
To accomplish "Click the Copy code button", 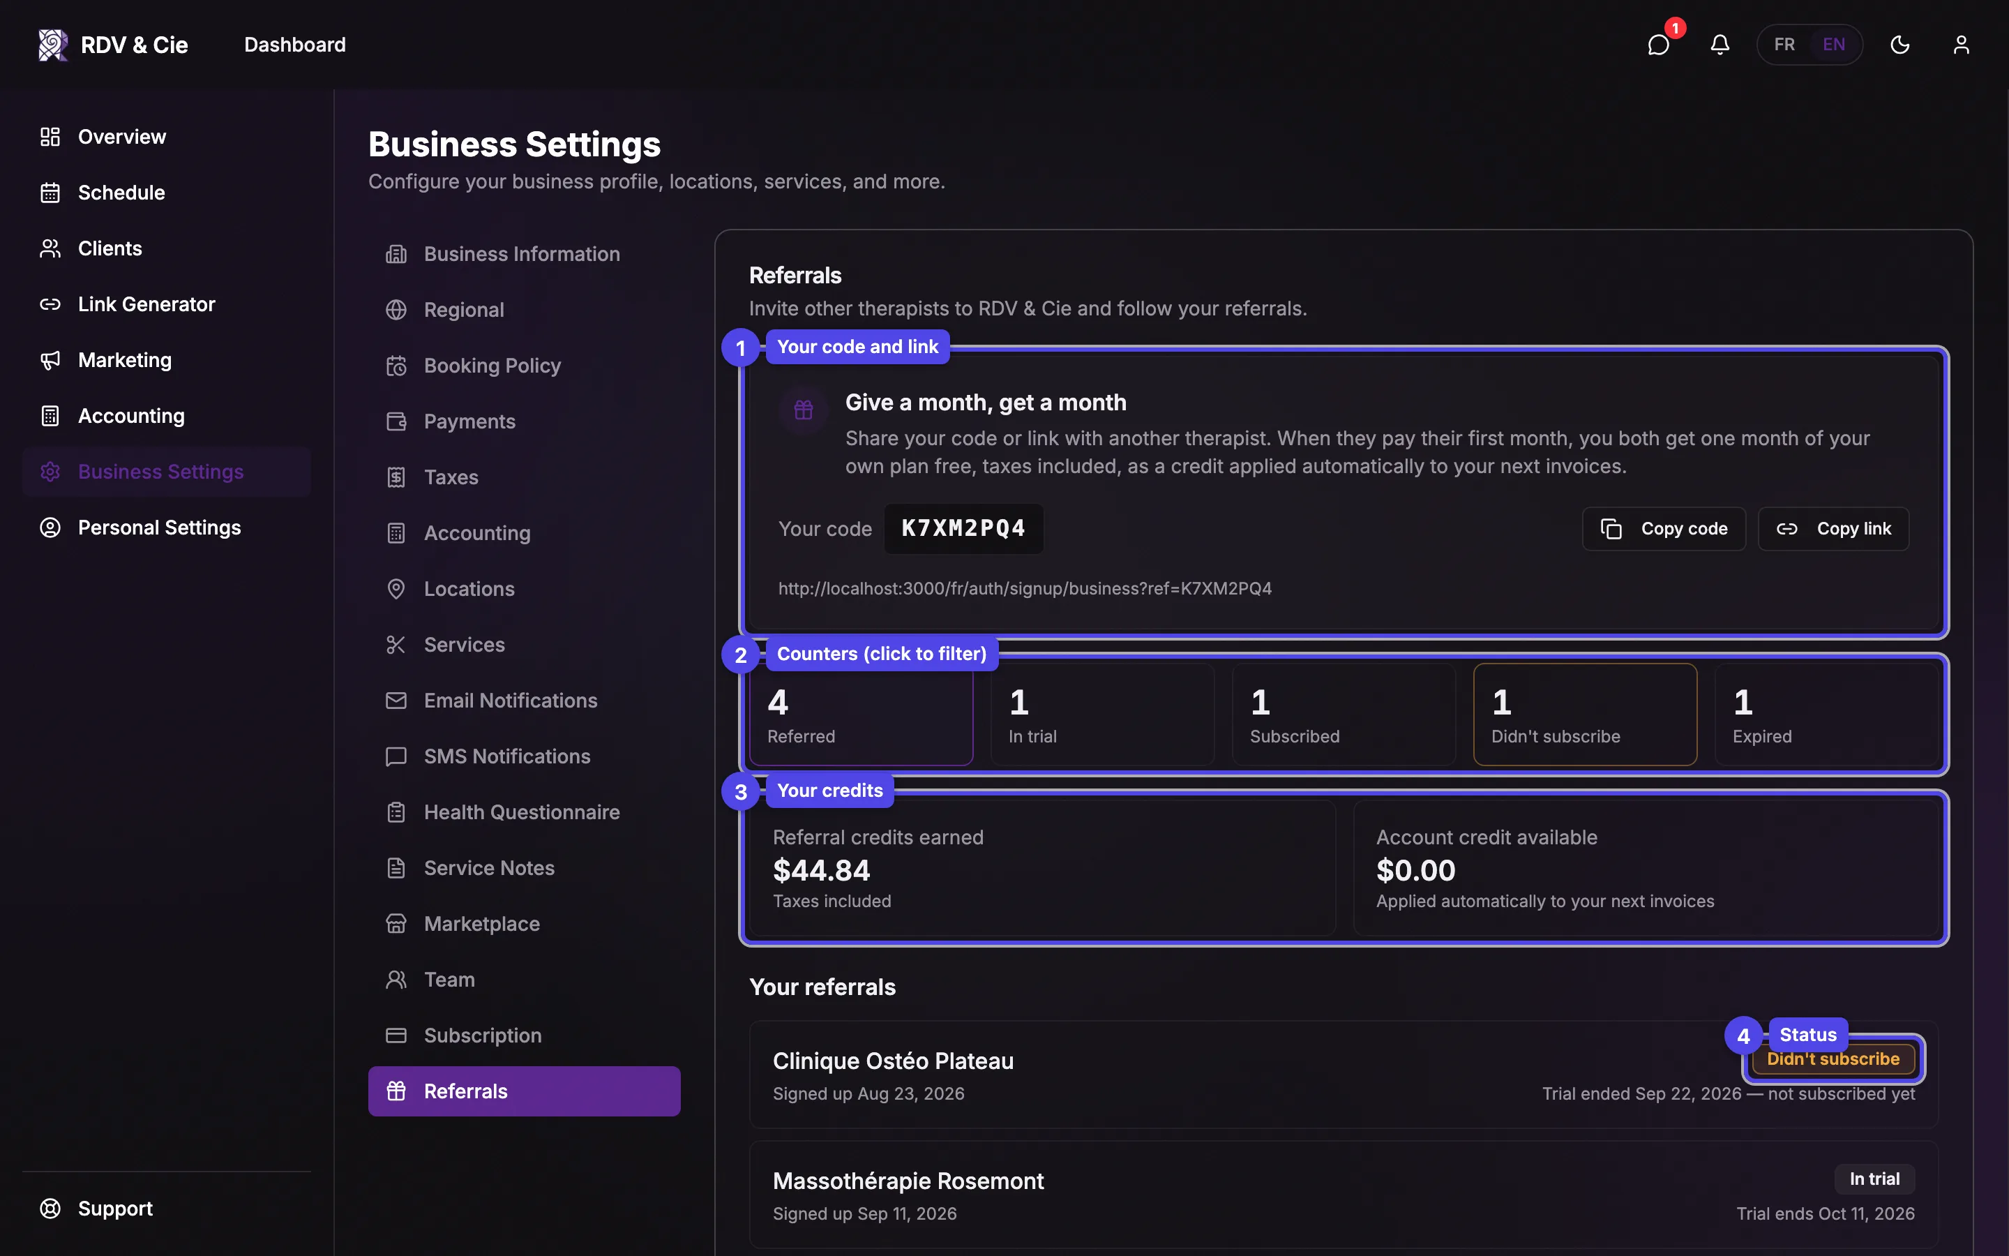I will tap(1664, 528).
